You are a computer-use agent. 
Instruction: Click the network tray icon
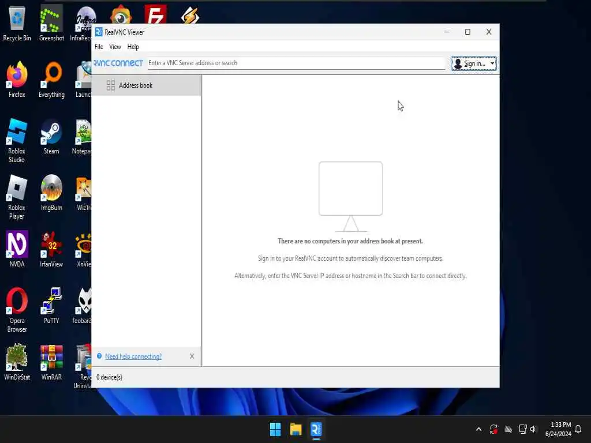coord(523,429)
